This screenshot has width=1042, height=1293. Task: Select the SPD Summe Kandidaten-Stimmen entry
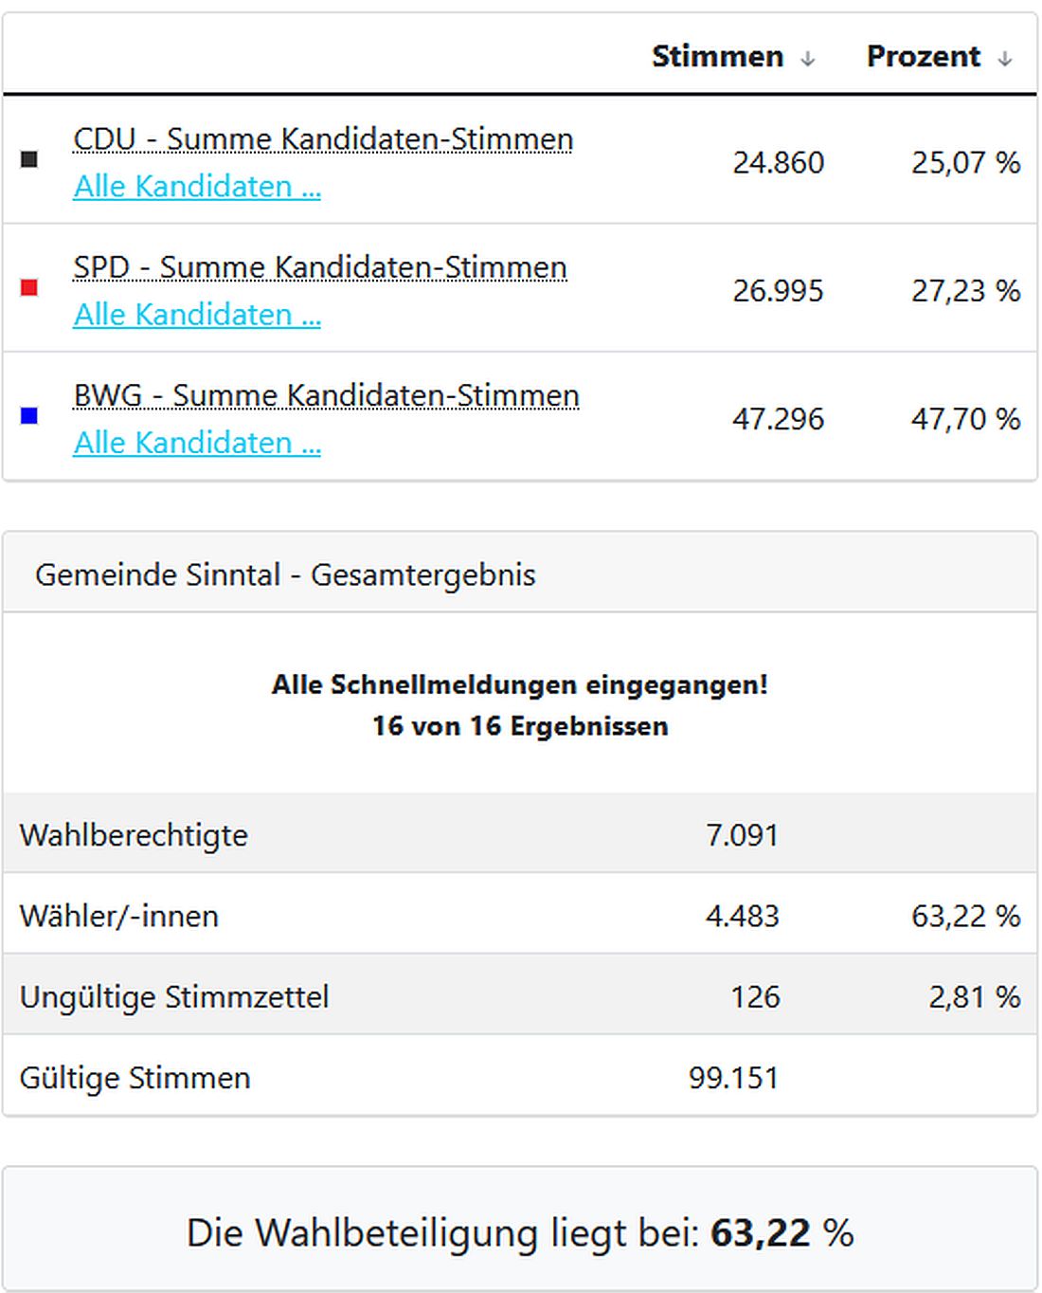(320, 267)
